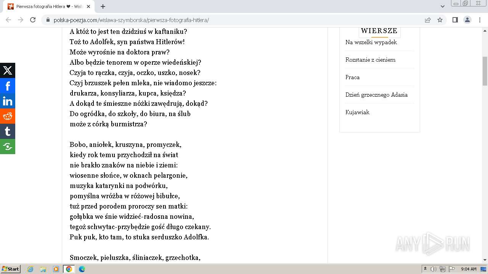Open poem Rozstanie z cieniem
This screenshot has height=274, width=488.
click(x=370, y=60)
